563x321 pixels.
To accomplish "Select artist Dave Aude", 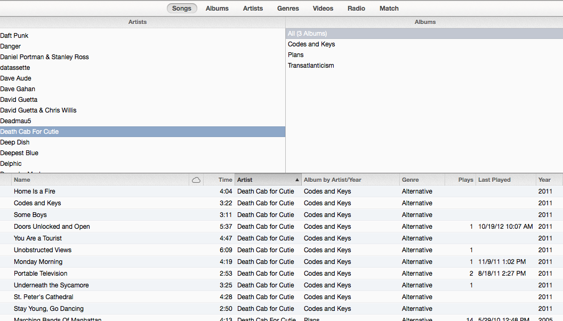I will pyautogui.click(x=142, y=78).
